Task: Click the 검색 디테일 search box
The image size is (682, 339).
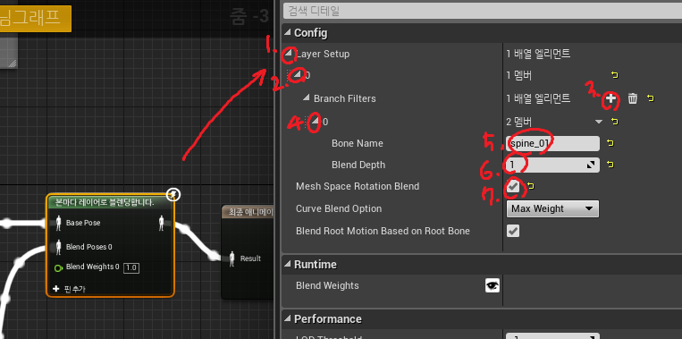Action: (x=483, y=12)
